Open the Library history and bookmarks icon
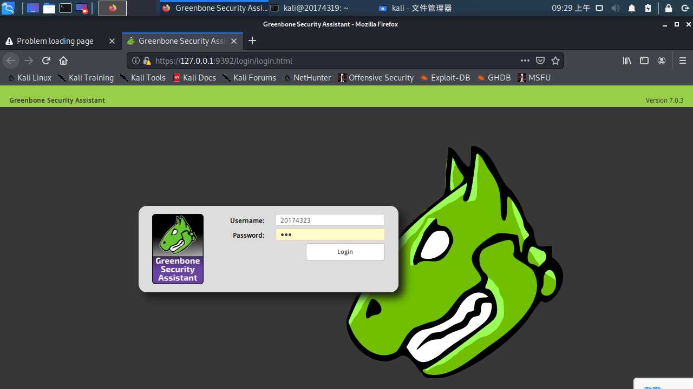 (627, 61)
